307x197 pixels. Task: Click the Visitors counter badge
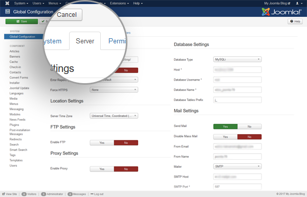click(x=24, y=194)
